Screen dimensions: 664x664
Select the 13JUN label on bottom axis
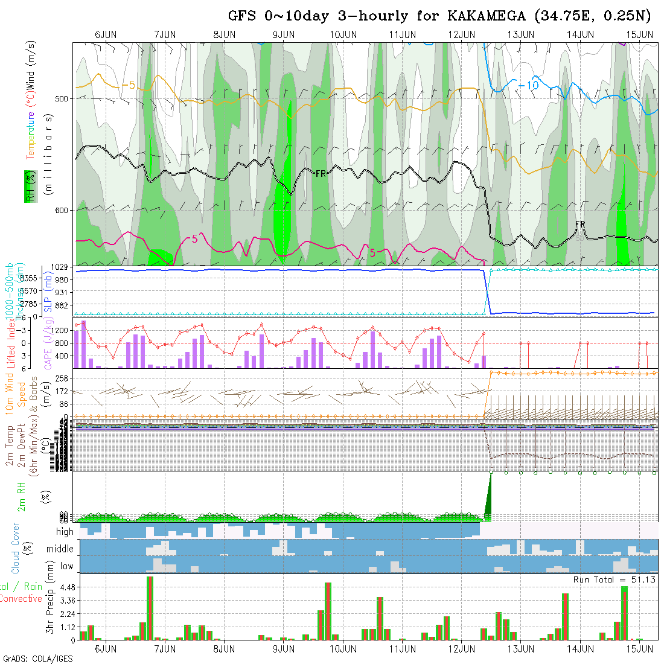(520, 648)
